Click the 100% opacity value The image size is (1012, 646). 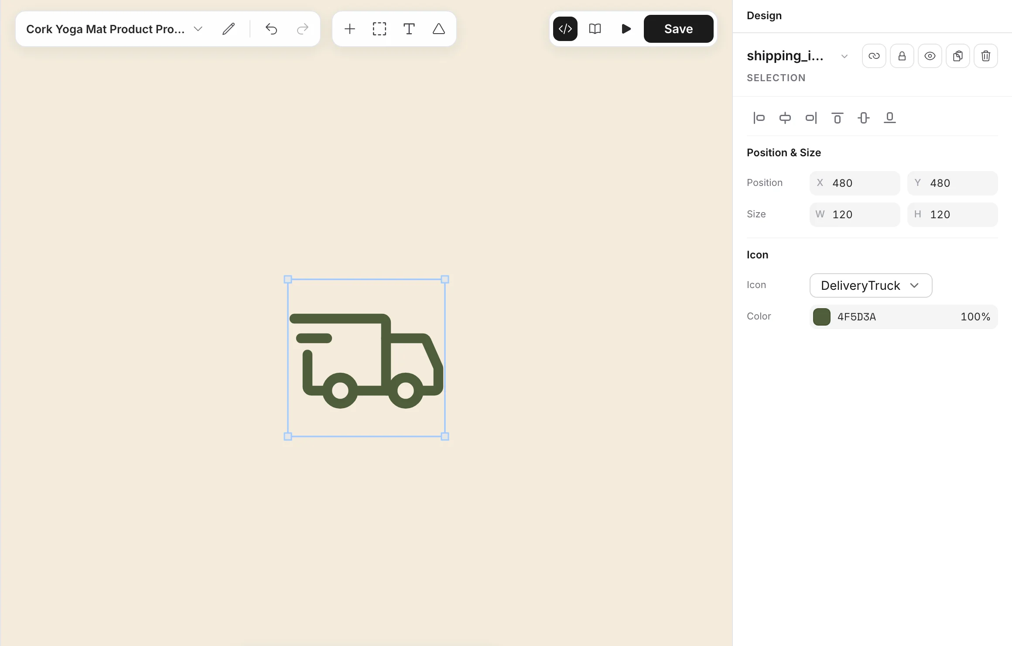[975, 317]
